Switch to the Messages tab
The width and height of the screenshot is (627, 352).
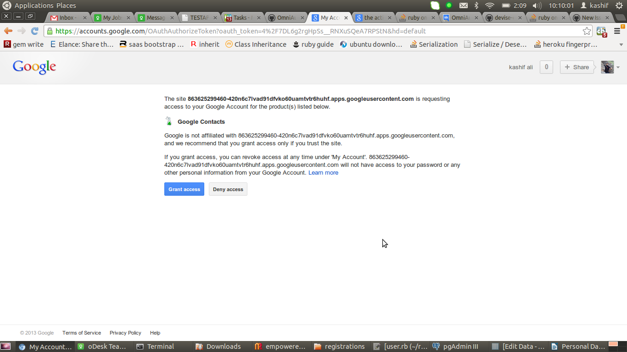[x=156, y=18]
